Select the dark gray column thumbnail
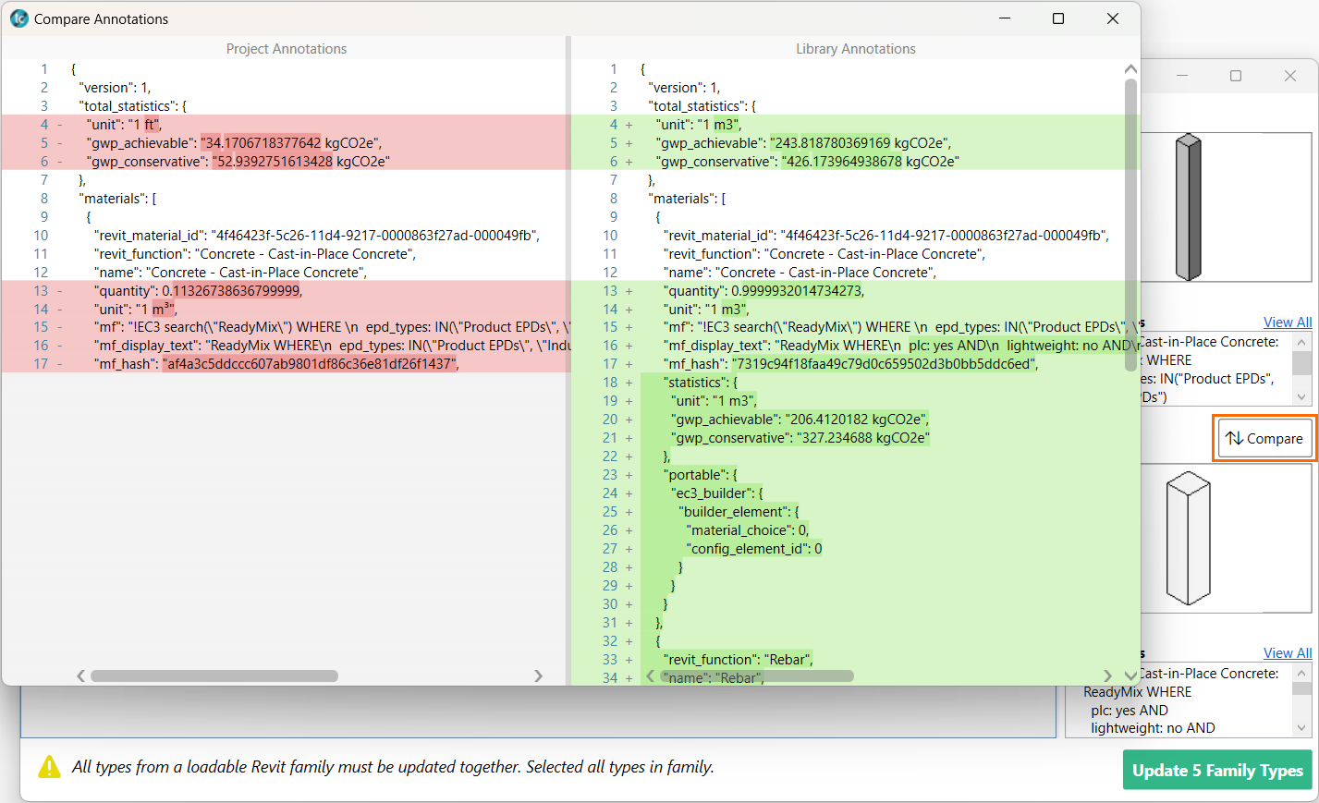This screenshot has width=1319, height=803. (x=1188, y=207)
